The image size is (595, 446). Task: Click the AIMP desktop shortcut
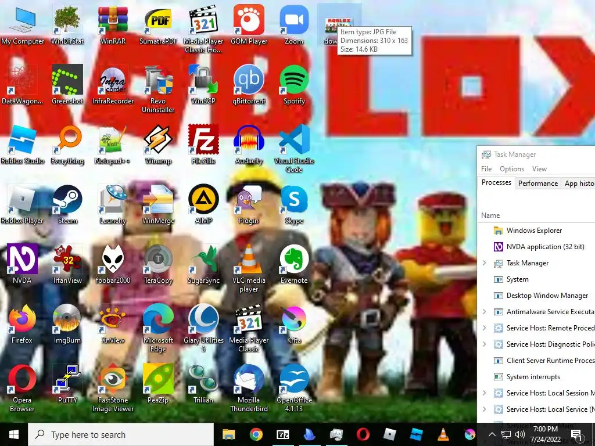tap(203, 205)
